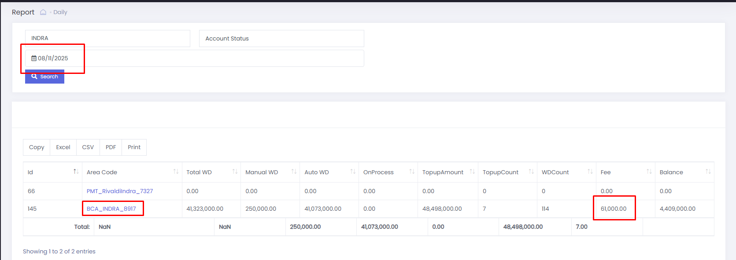The image size is (736, 260).
Task: Click the blue Search button
Action: pos(44,77)
